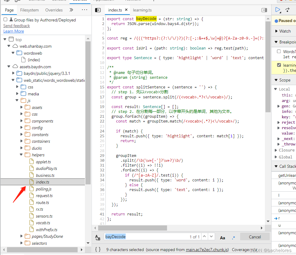The width and height of the screenshot is (296, 255).
Task: Click the wordsweb folder icon
Action: [x=19, y=53]
